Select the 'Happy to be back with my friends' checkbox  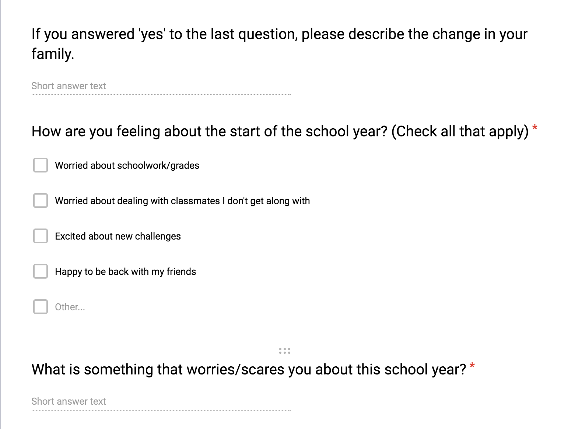pos(41,272)
